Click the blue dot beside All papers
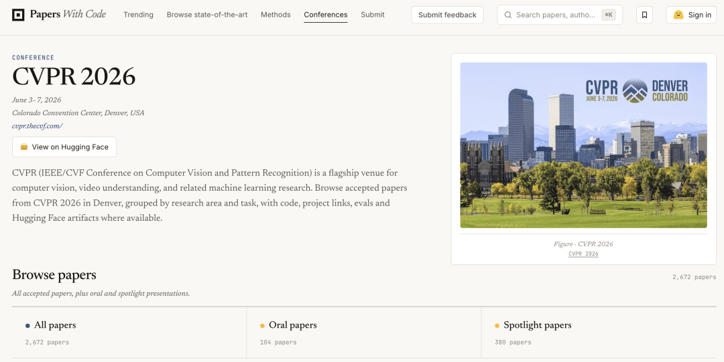Image resolution: width=724 pixels, height=362 pixels. tap(27, 326)
